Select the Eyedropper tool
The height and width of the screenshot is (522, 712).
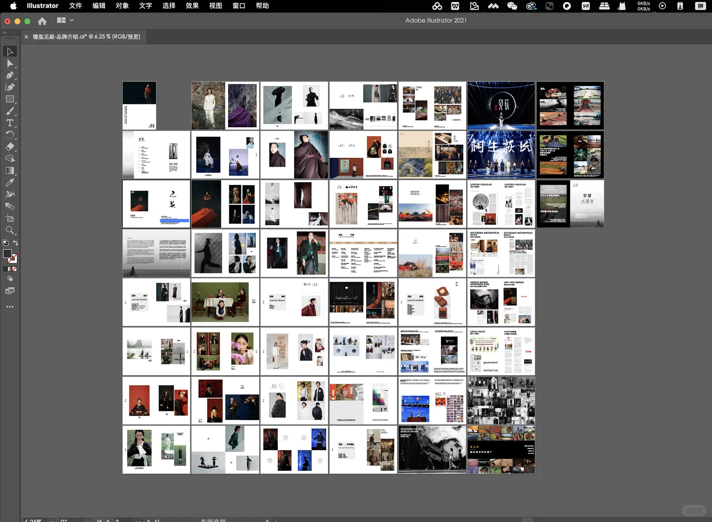(x=10, y=183)
